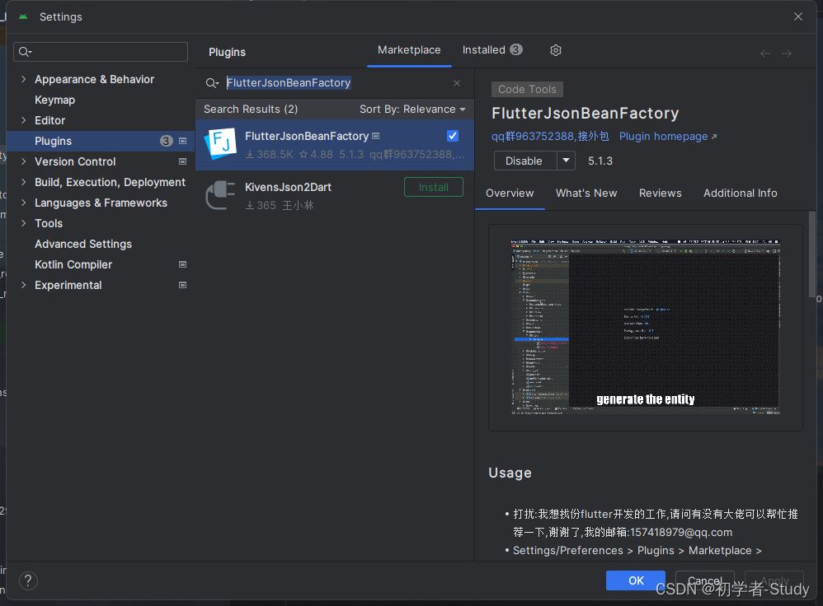The height and width of the screenshot is (606, 823).
Task: Click the forward navigation arrow
Action: [x=787, y=53]
